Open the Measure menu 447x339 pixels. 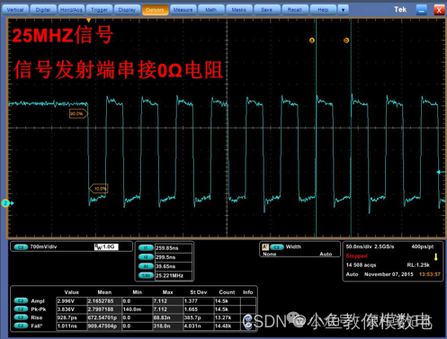pos(183,10)
